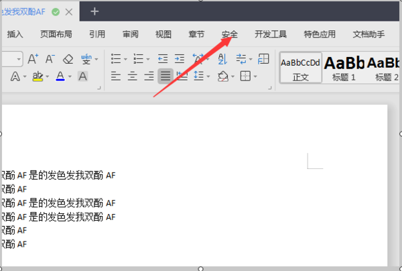This screenshot has height=271, width=402.
Task: Expand the line spacing dropdown arrow
Action: point(208,76)
